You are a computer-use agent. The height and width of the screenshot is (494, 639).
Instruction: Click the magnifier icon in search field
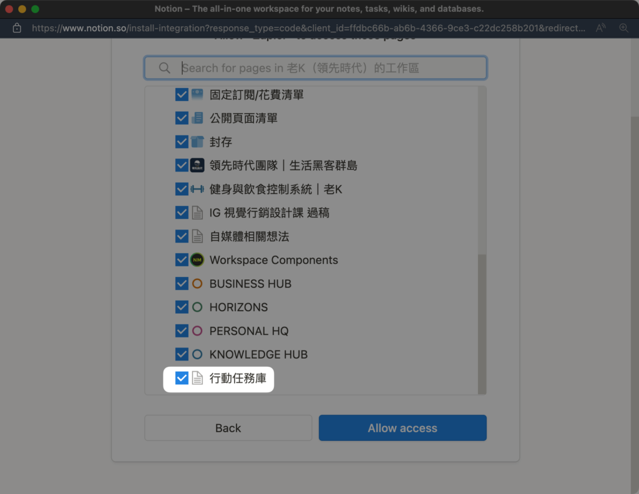(165, 68)
